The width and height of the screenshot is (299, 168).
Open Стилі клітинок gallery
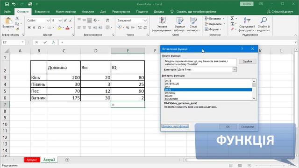tap(193, 24)
